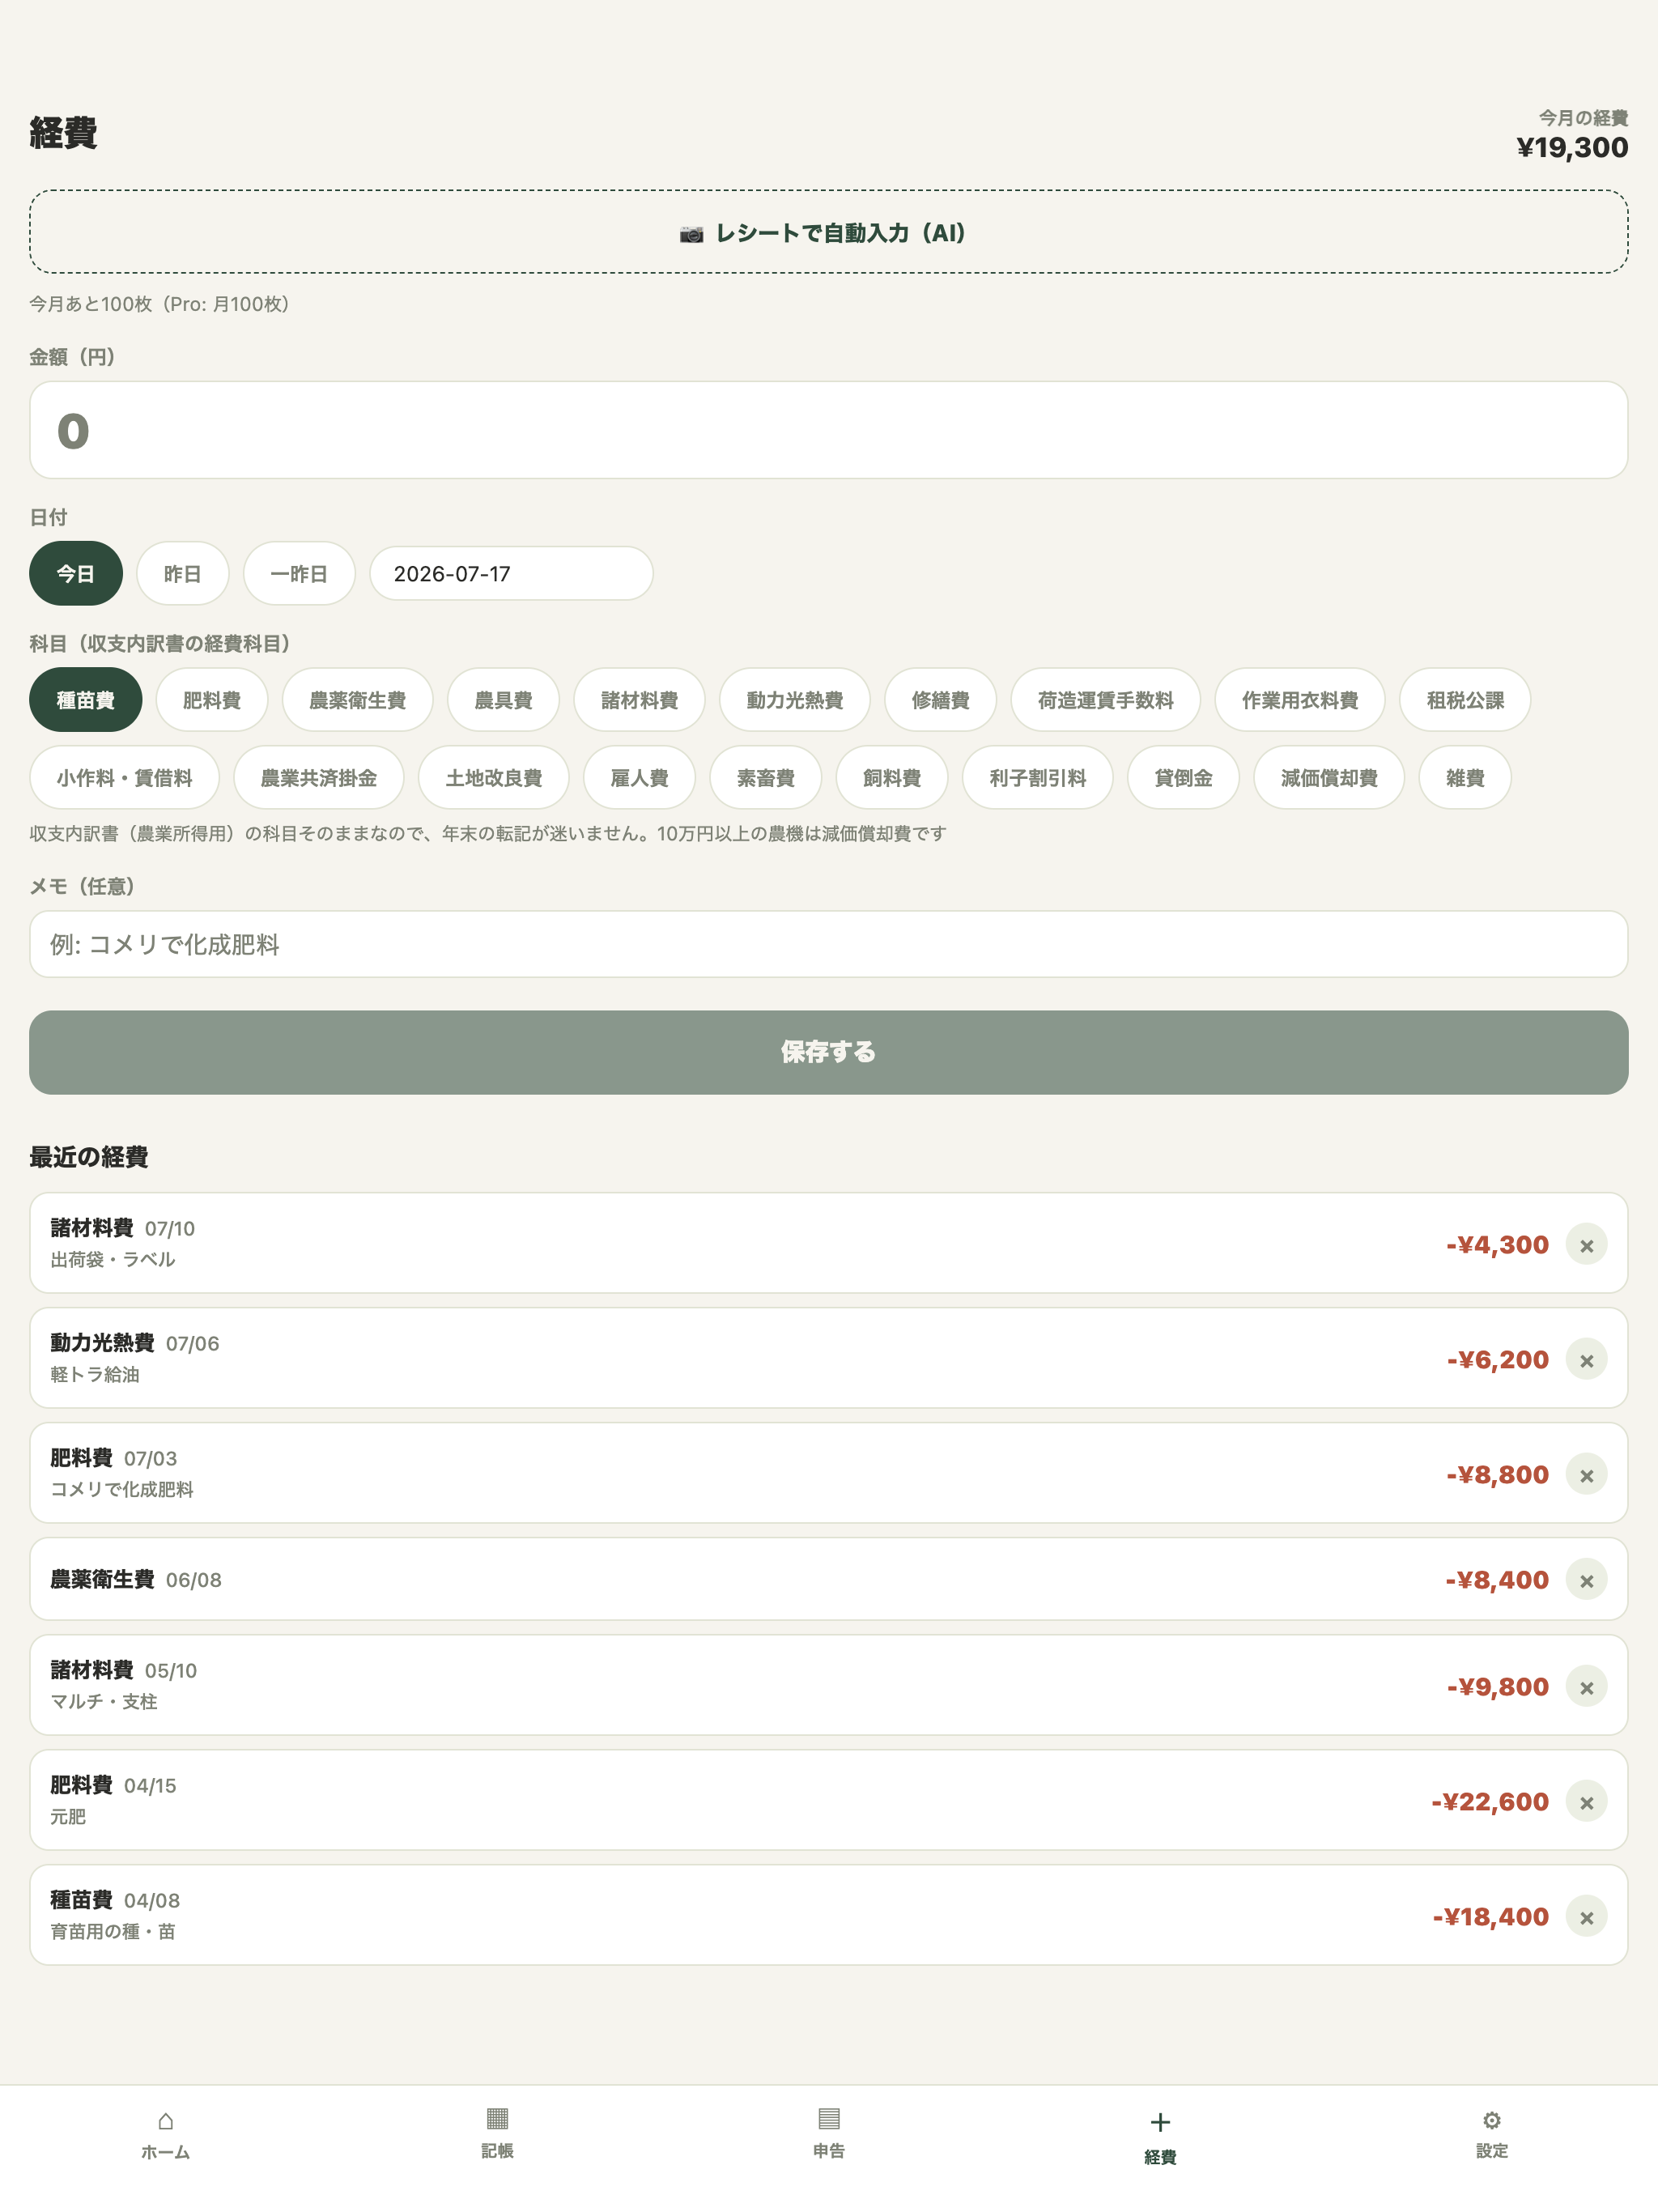Open the 記帳 tab in bottom navigation

coord(497,2134)
